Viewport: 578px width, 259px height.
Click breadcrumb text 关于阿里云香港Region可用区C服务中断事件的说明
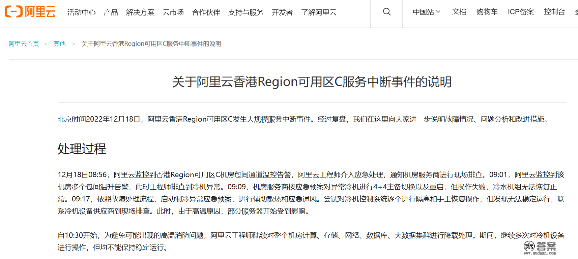[151, 44]
